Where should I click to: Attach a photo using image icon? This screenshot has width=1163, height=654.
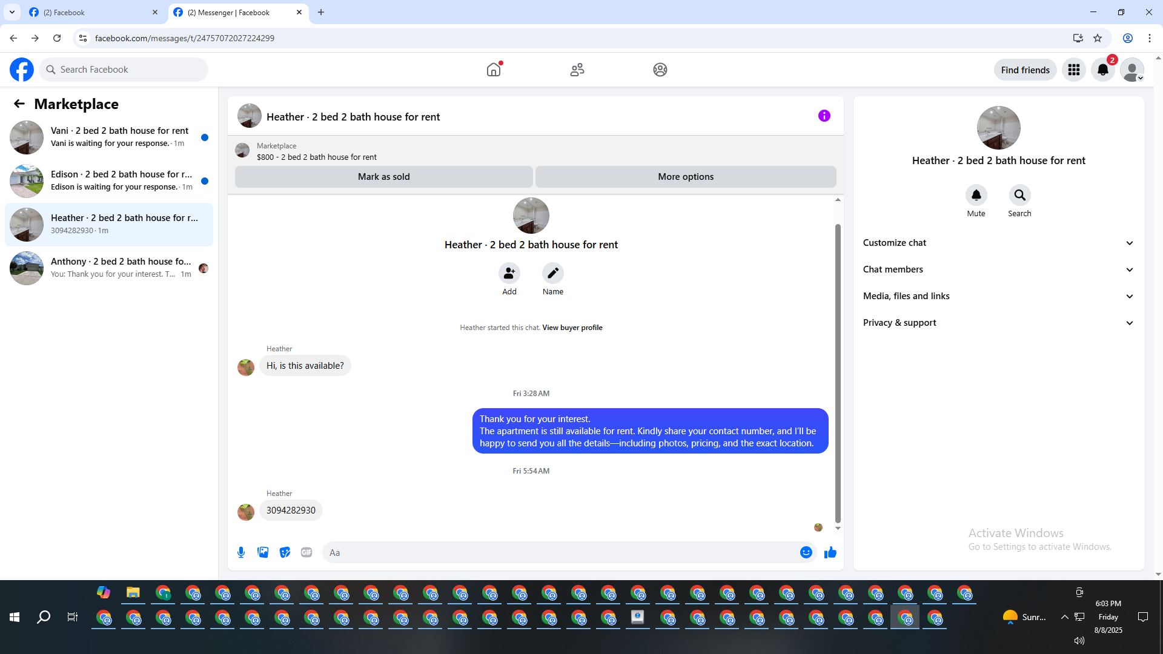point(263,552)
